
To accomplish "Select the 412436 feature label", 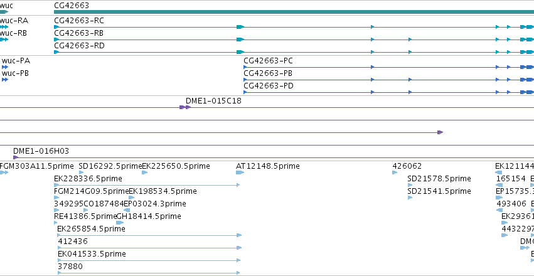I will click(x=73, y=242).
